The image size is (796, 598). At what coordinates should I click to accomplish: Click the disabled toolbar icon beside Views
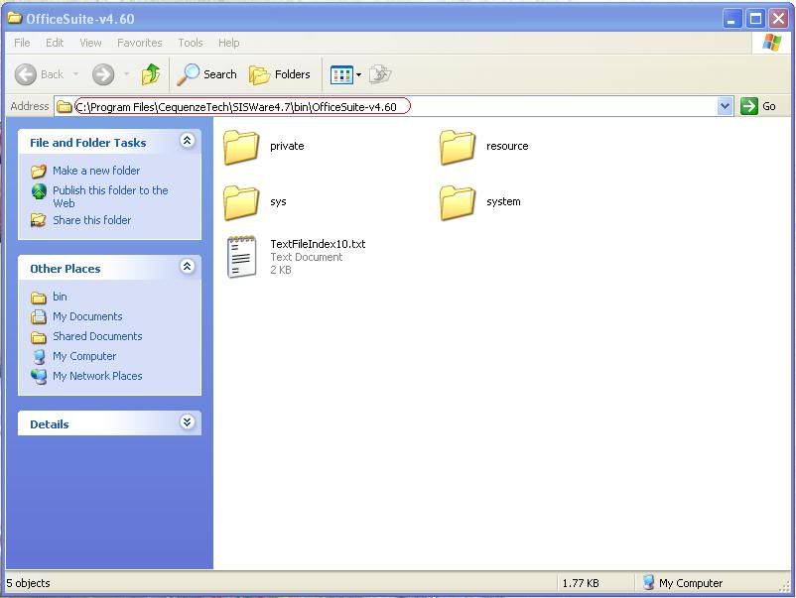click(380, 74)
